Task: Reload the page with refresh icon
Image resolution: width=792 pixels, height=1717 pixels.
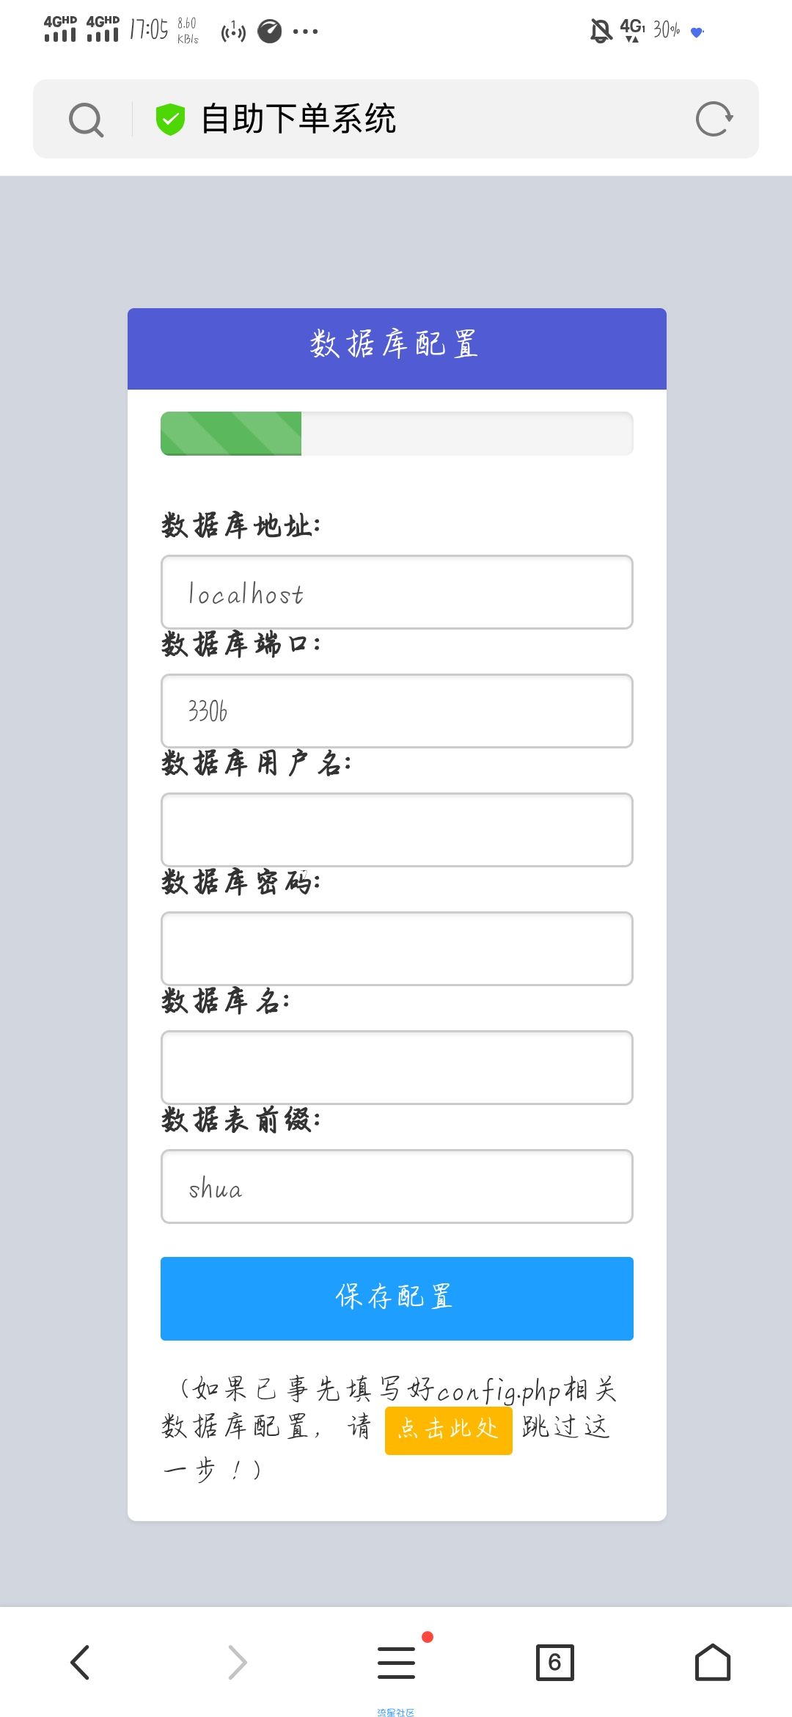Action: (x=714, y=119)
